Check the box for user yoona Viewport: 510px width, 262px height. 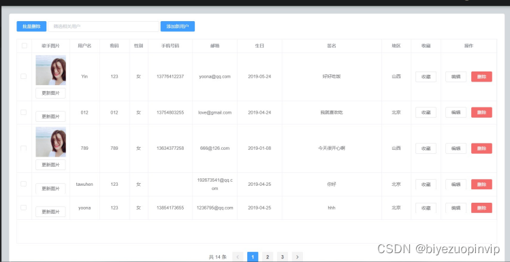coord(23,208)
